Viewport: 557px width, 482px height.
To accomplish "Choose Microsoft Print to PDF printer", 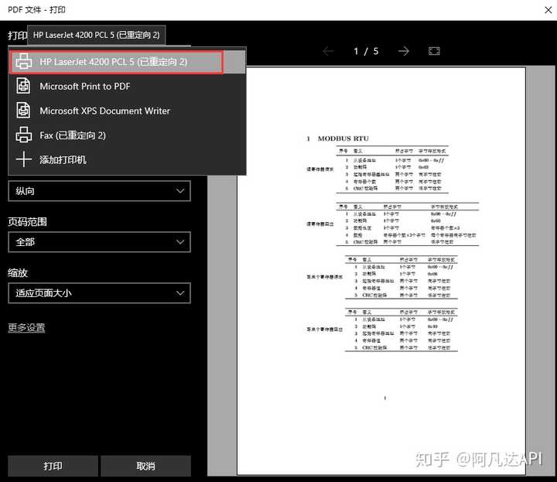I will [127, 87].
